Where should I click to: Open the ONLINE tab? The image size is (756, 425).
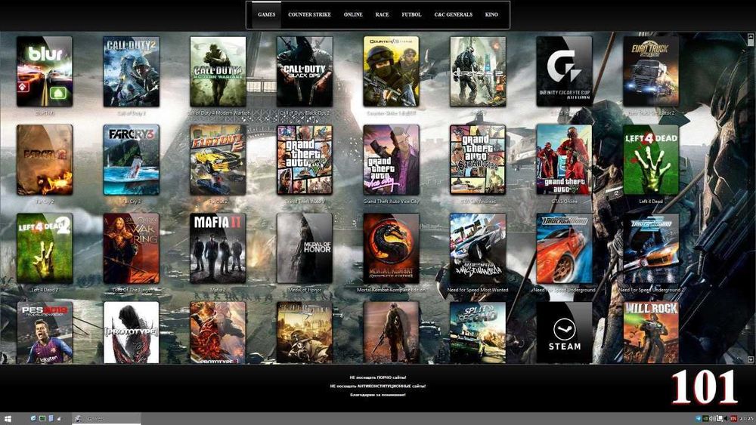click(x=353, y=14)
